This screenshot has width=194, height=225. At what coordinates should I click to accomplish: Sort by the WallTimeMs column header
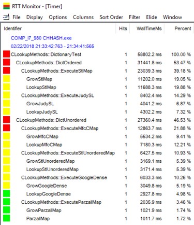tap(147, 29)
